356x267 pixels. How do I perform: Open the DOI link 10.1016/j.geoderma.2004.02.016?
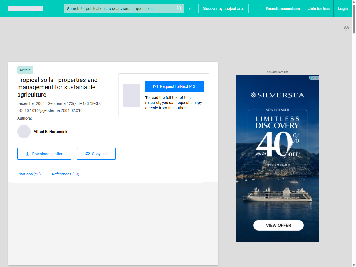(x=53, y=110)
